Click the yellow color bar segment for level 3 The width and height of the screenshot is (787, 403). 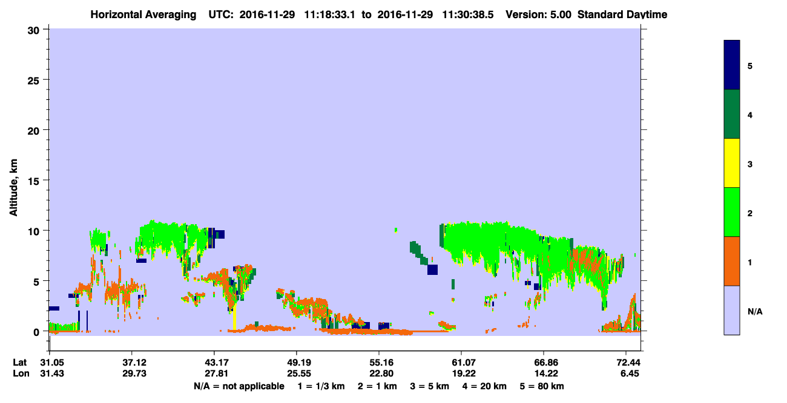click(732, 163)
